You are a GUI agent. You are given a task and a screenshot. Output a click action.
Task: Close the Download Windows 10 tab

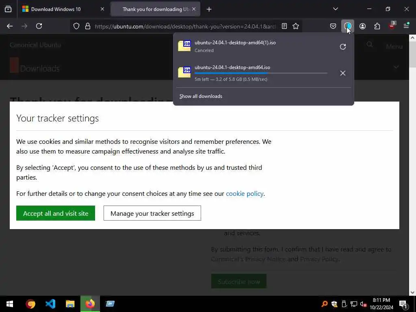pyautogui.click(x=102, y=9)
